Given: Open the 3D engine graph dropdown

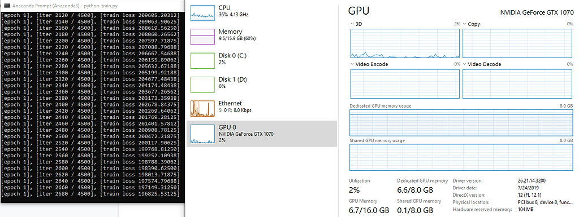Looking at the screenshot, I should click(352, 24).
